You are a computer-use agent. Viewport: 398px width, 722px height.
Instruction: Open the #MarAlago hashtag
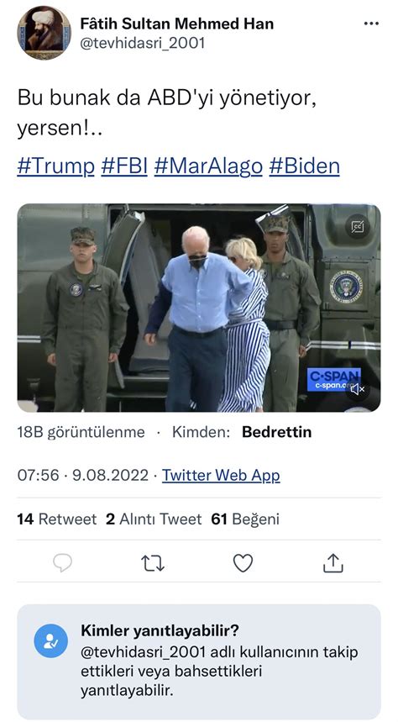[208, 166]
